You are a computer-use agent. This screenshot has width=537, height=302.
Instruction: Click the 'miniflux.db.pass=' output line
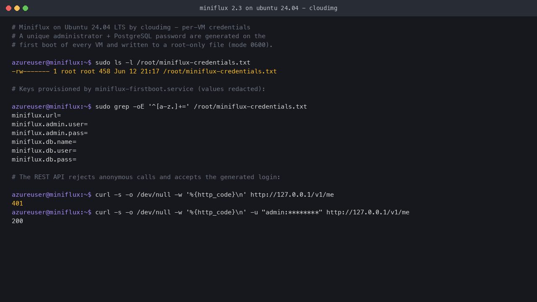pyautogui.click(x=44, y=159)
